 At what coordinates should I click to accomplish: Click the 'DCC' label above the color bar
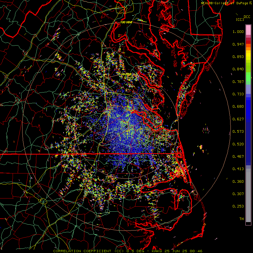[247, 17]
